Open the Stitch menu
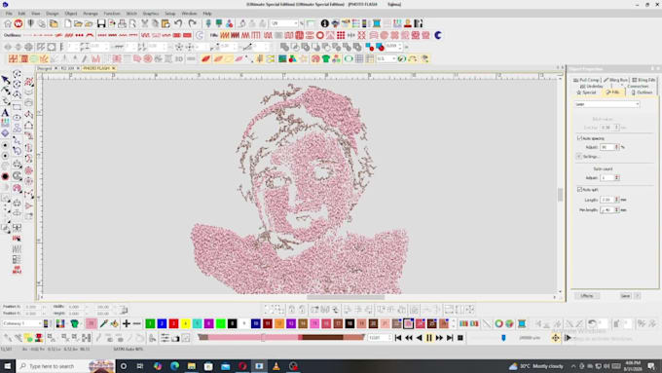This screenshot has width=662, height=373. [x=131, y=14]
